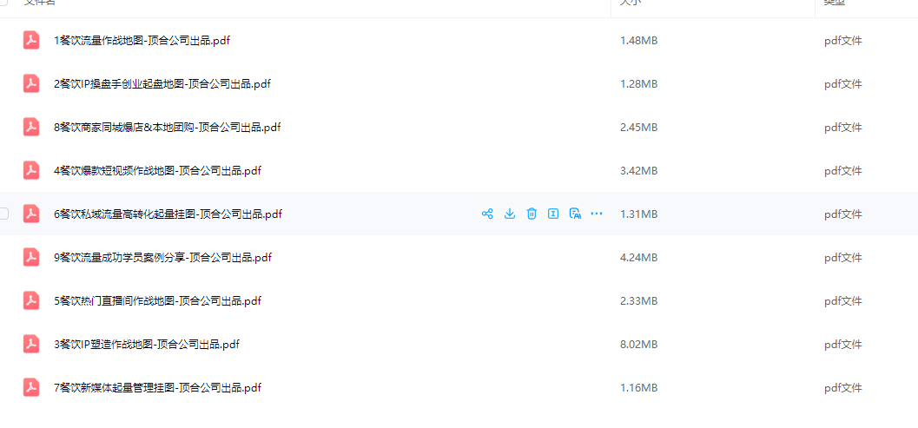
Task: Sort by the file name column header
Action: point(40,3)
